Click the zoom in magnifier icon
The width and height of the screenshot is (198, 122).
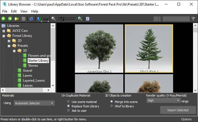coord(80,19)
